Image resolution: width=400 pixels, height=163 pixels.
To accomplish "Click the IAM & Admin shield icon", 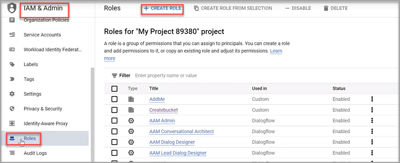I will [x=12, y=8].
